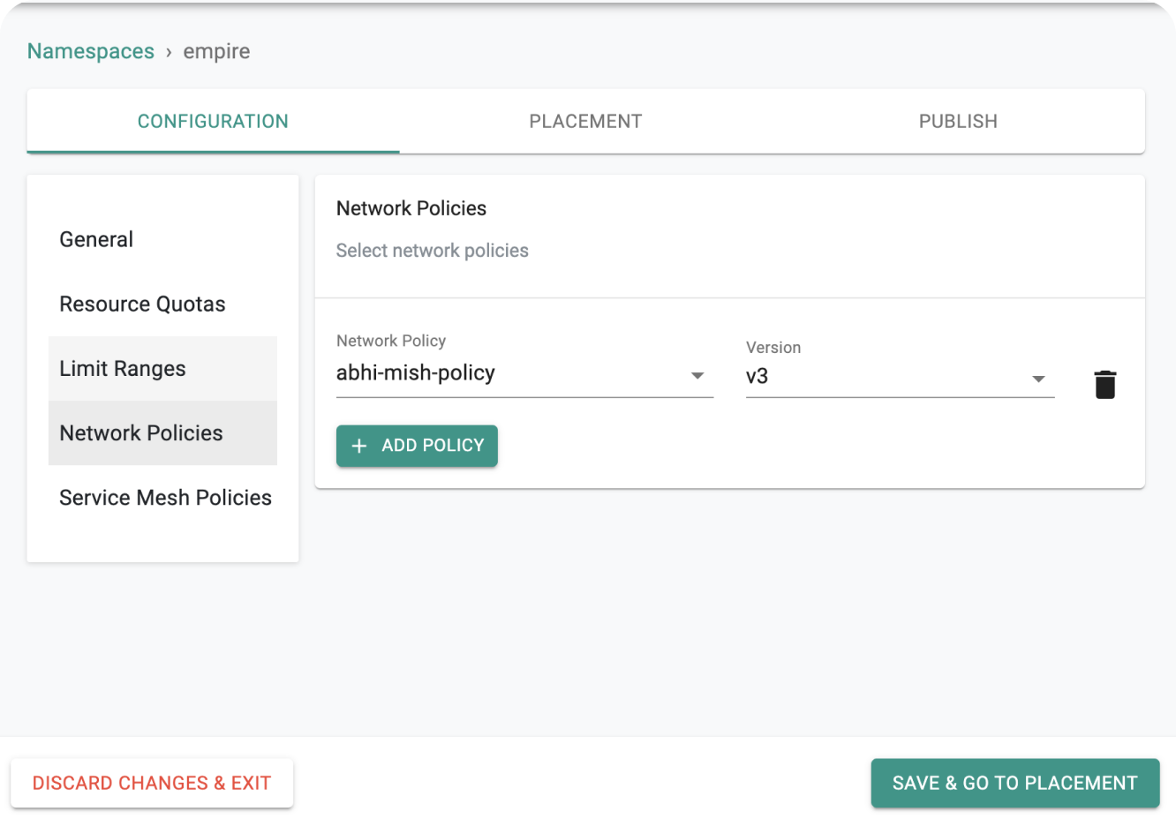Open the Version dropdown showing v3
Viewport: 1176px width, 834px height.
(x=1038, y=378)
